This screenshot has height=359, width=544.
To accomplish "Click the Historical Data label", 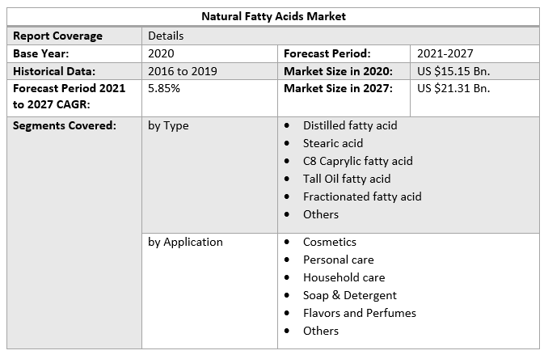I will point(54,71).
